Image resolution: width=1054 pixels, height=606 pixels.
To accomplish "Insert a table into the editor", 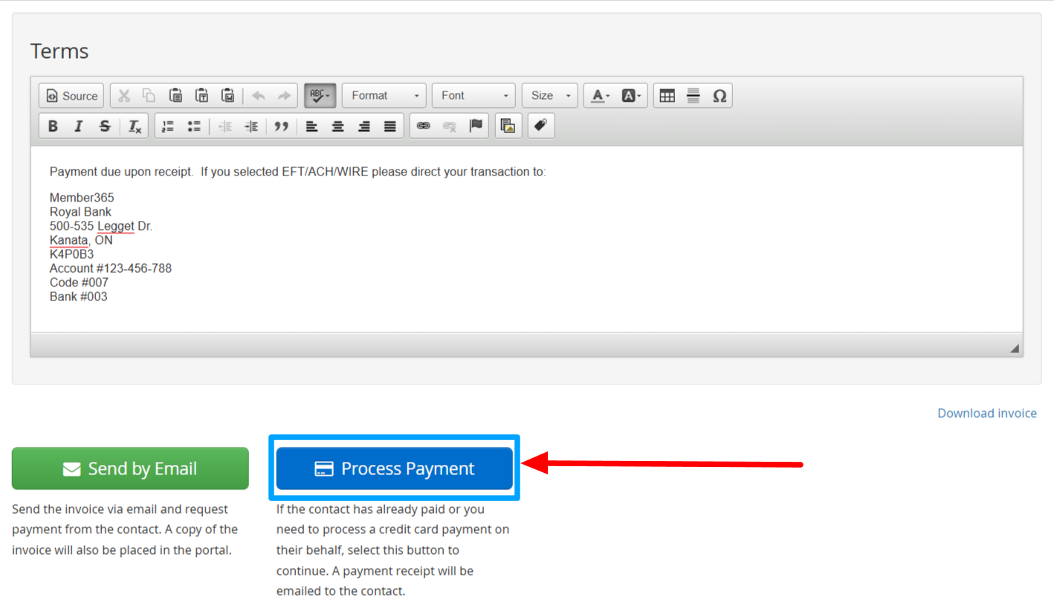I will [x=667, y=96].
